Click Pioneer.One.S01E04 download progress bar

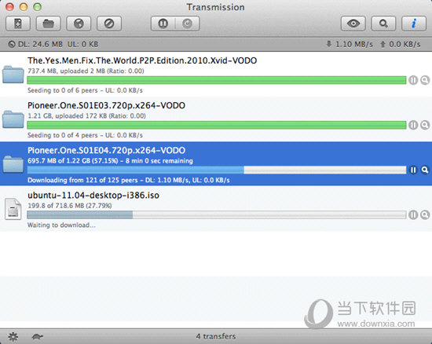tap(217, 170)
